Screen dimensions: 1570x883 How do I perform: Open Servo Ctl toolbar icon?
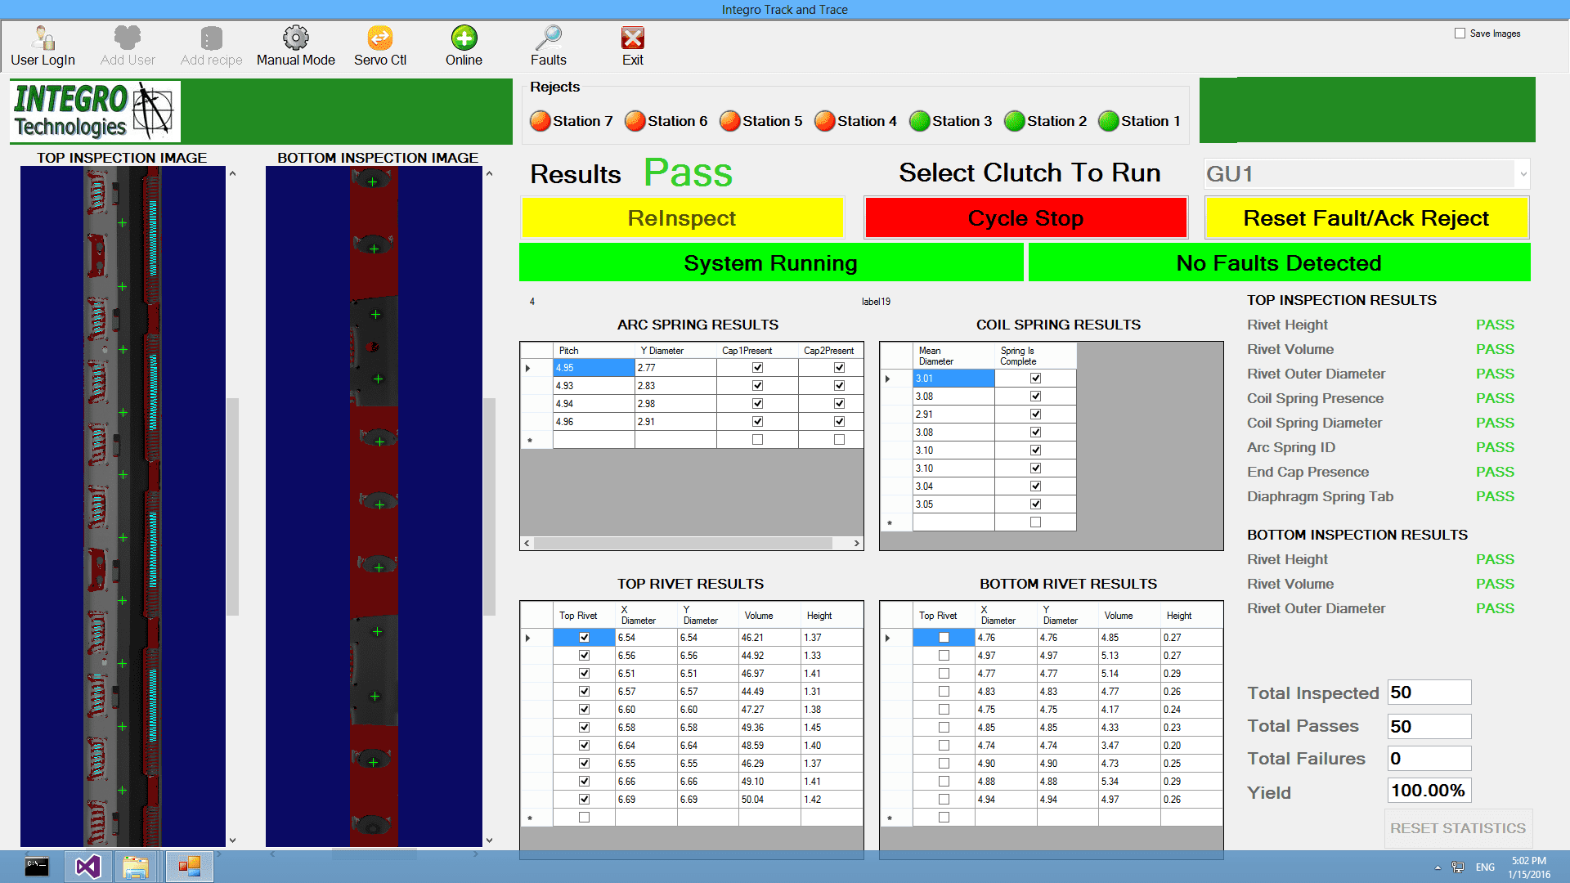(x=379, y=38)
